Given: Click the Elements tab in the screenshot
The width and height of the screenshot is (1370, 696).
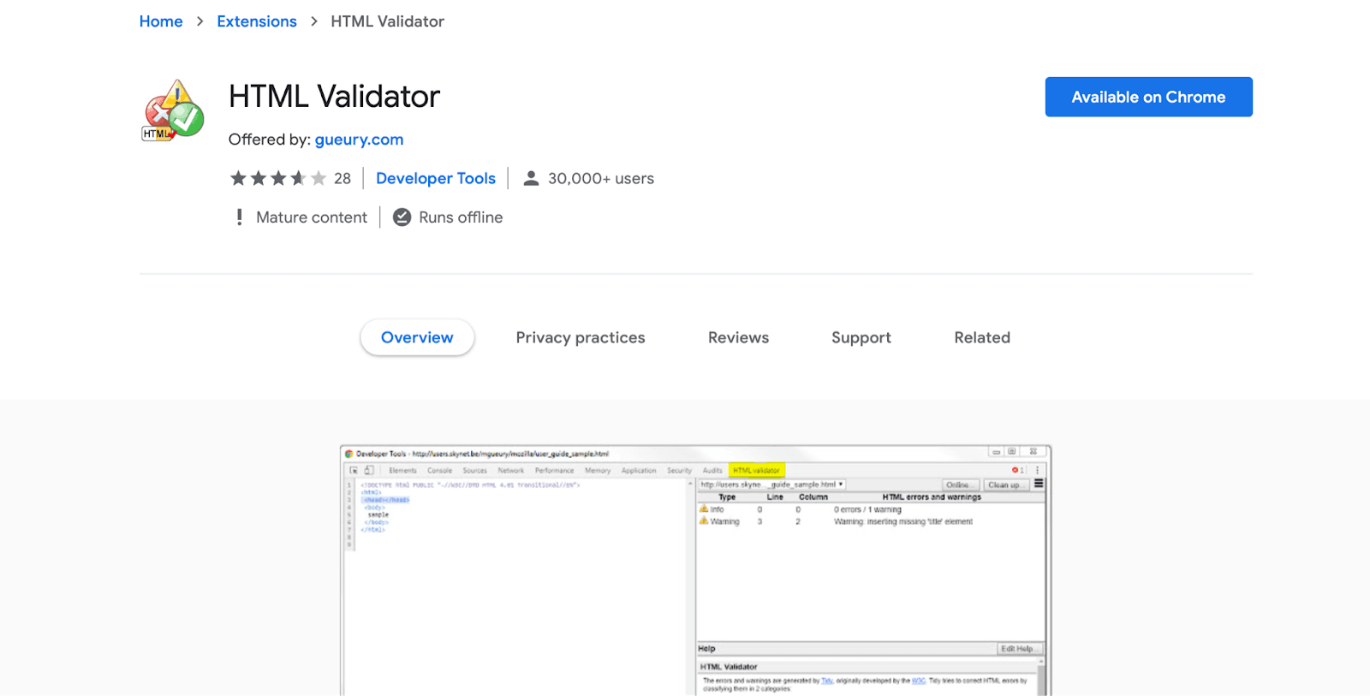Looking at the screenshot, I should pos(402,470).
